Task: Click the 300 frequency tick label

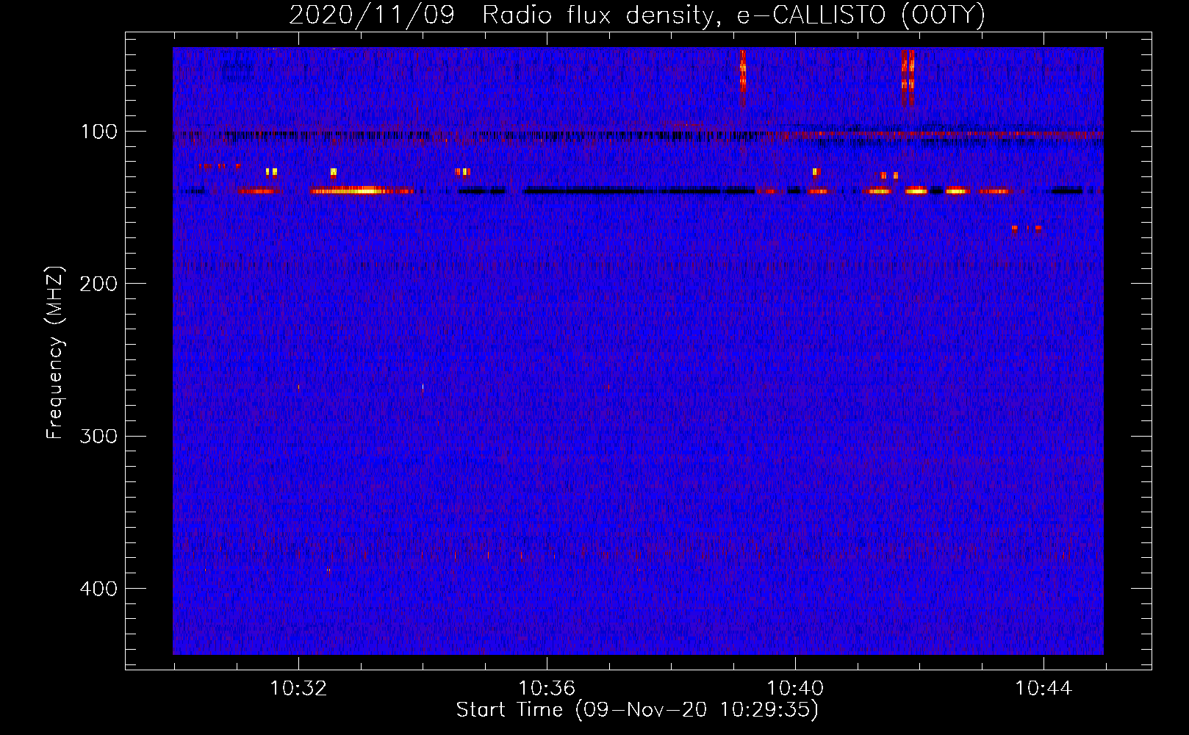Action: (98, 436)
